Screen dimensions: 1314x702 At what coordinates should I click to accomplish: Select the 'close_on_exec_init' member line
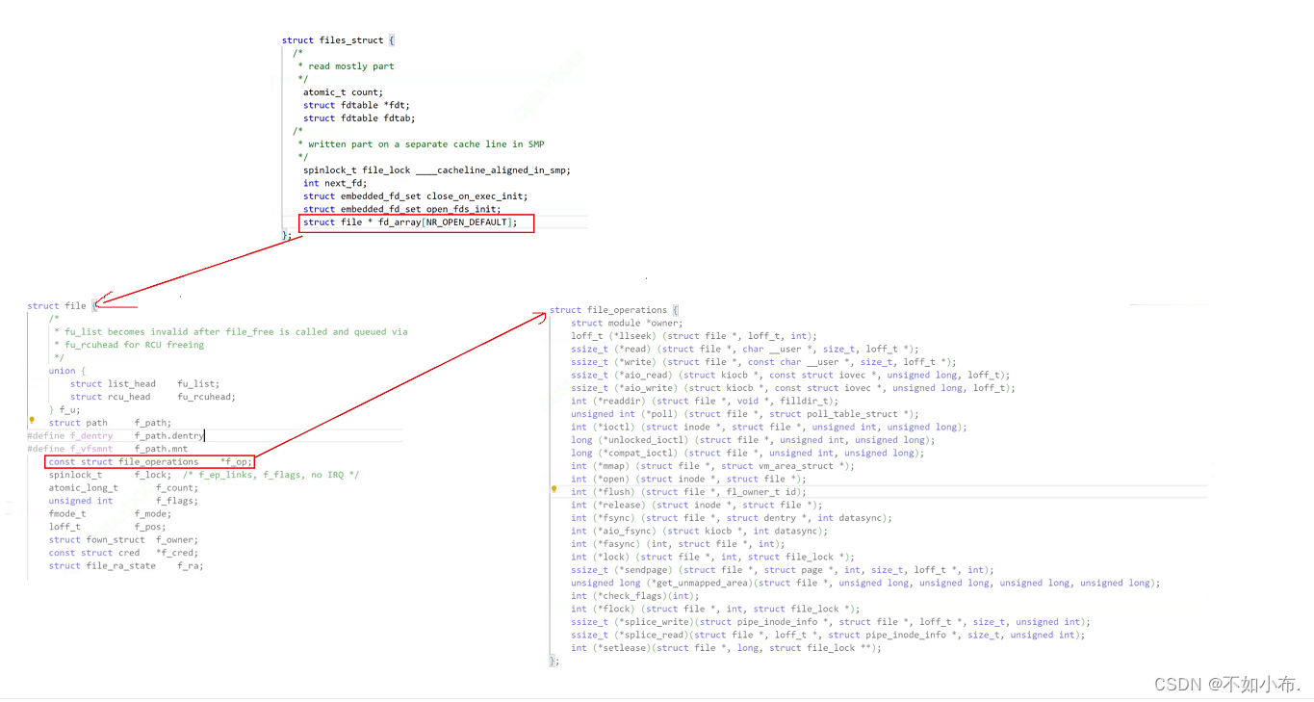tap(415, 196)
